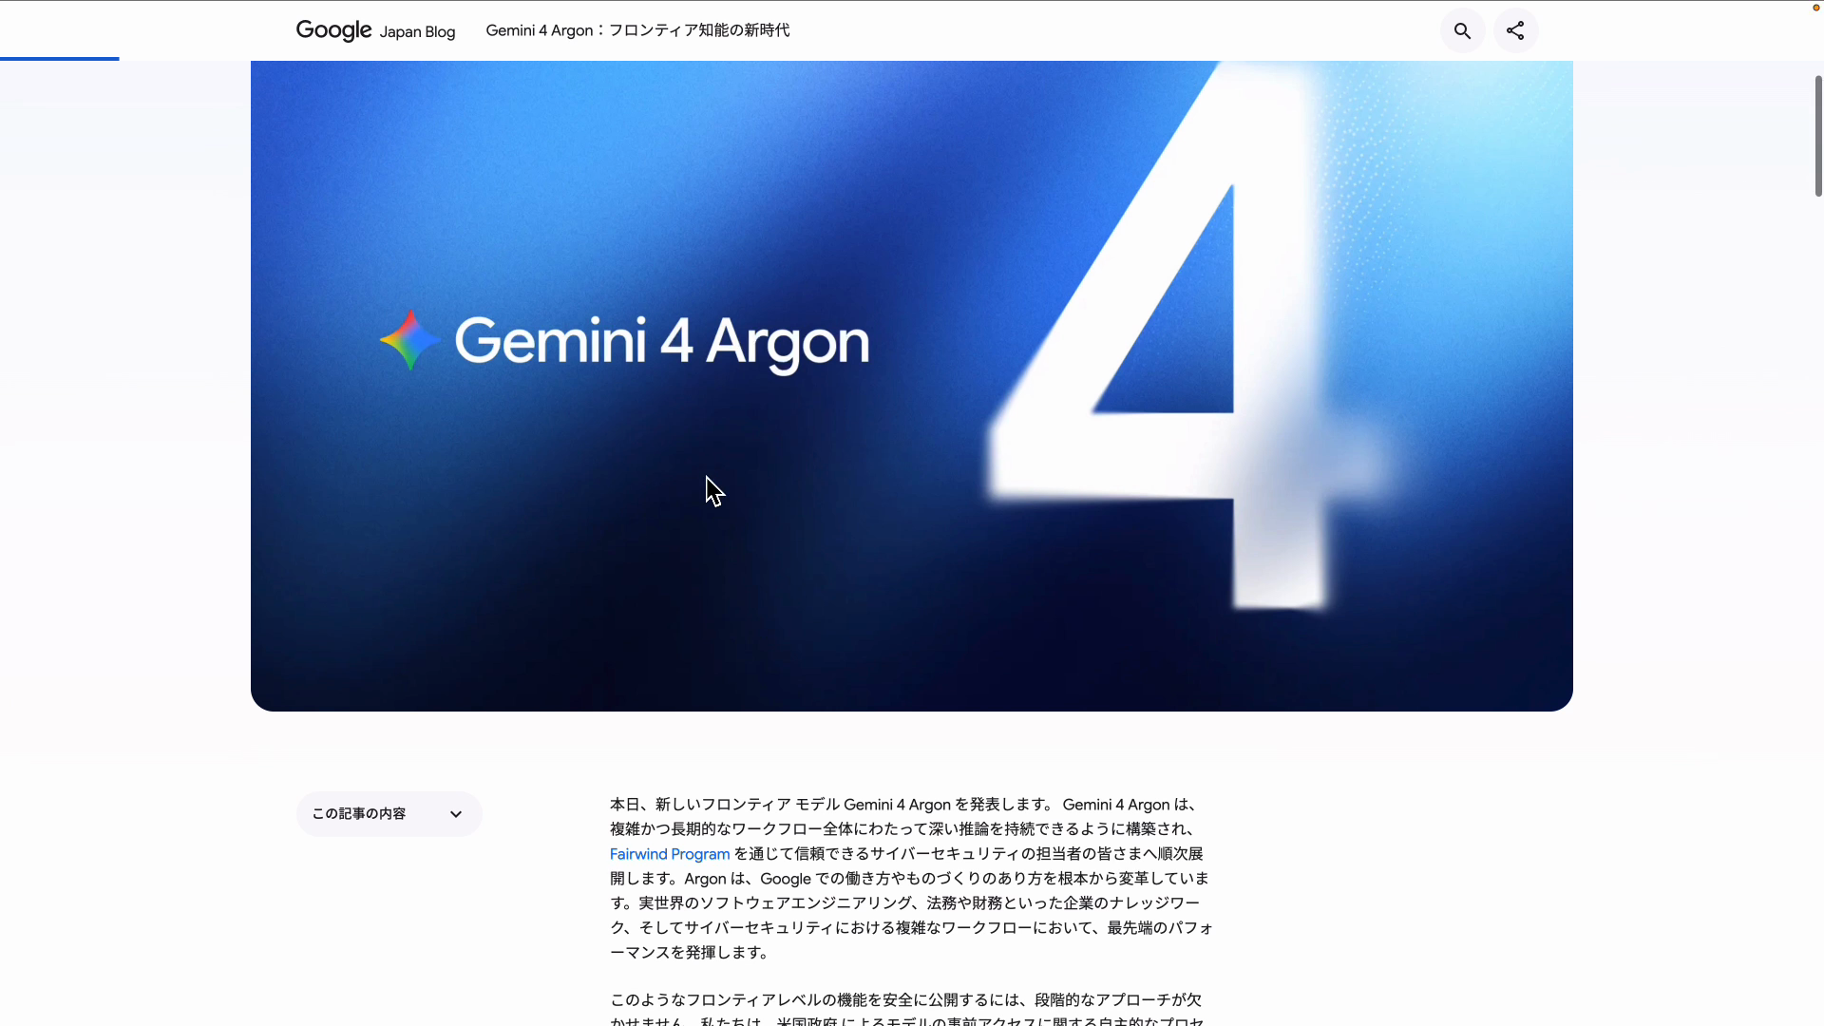Expand the この記事の内容 dropdown

[389, 814]
